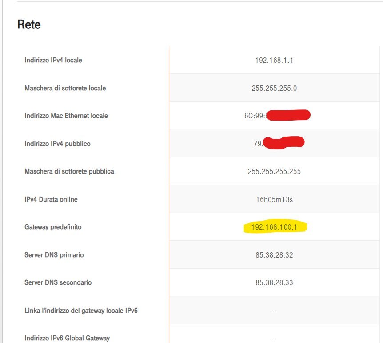Select the local subnet mask 255.255.255.0
This screenshot has height=343, width=383.
coord(274,88)
